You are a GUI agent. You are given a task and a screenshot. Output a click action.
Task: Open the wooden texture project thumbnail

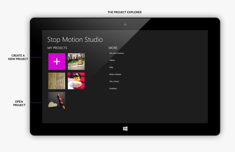(57, 81)
